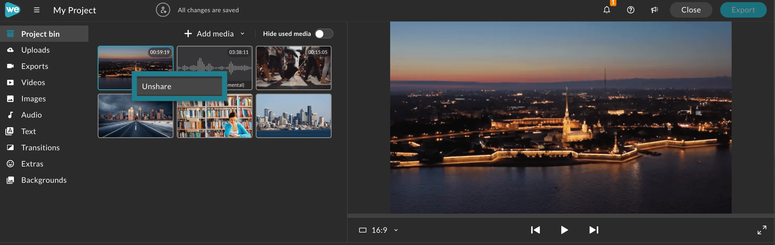
Task: Skip to the previous clip
Action: click(535, 230)
